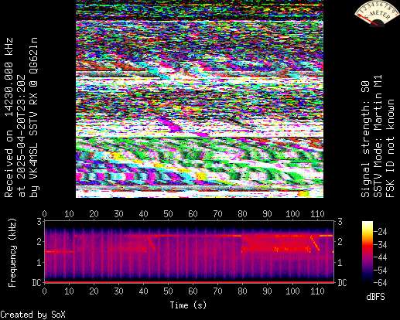This screenshot has height=320, width=400.
Task: Click the 110 second mark on bottom axis
Action: click(317, 291)
